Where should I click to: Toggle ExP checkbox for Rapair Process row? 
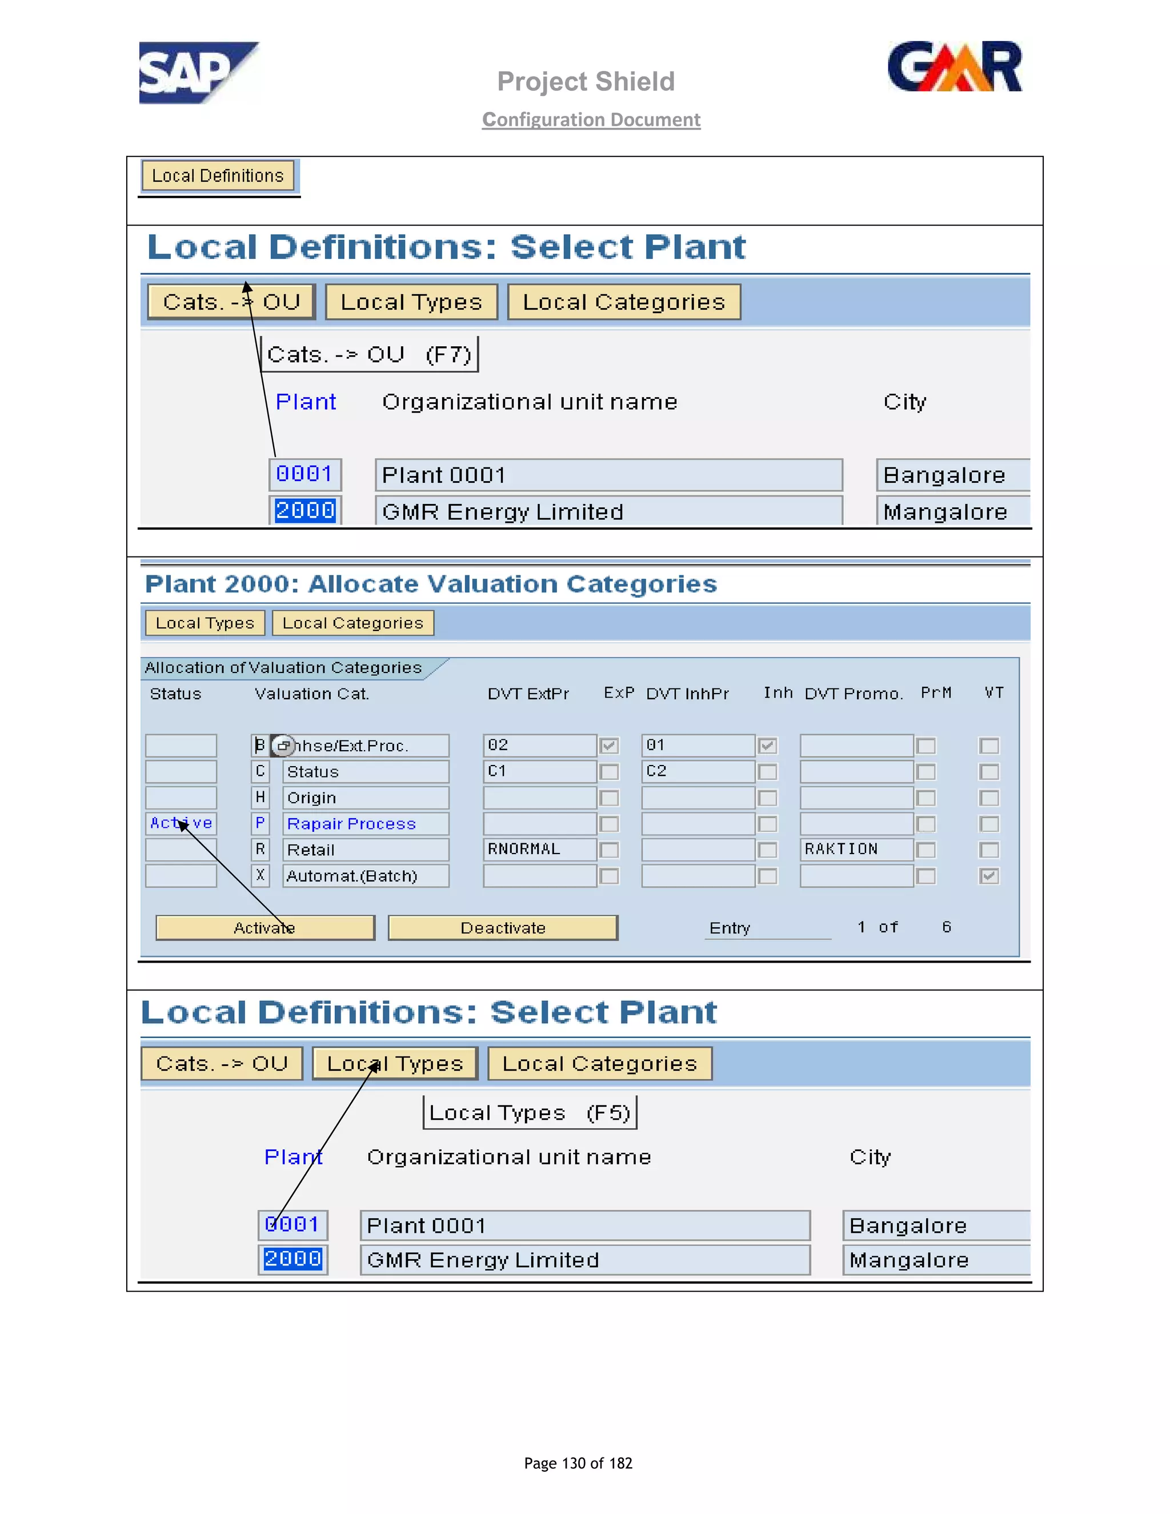pos(609,823)
